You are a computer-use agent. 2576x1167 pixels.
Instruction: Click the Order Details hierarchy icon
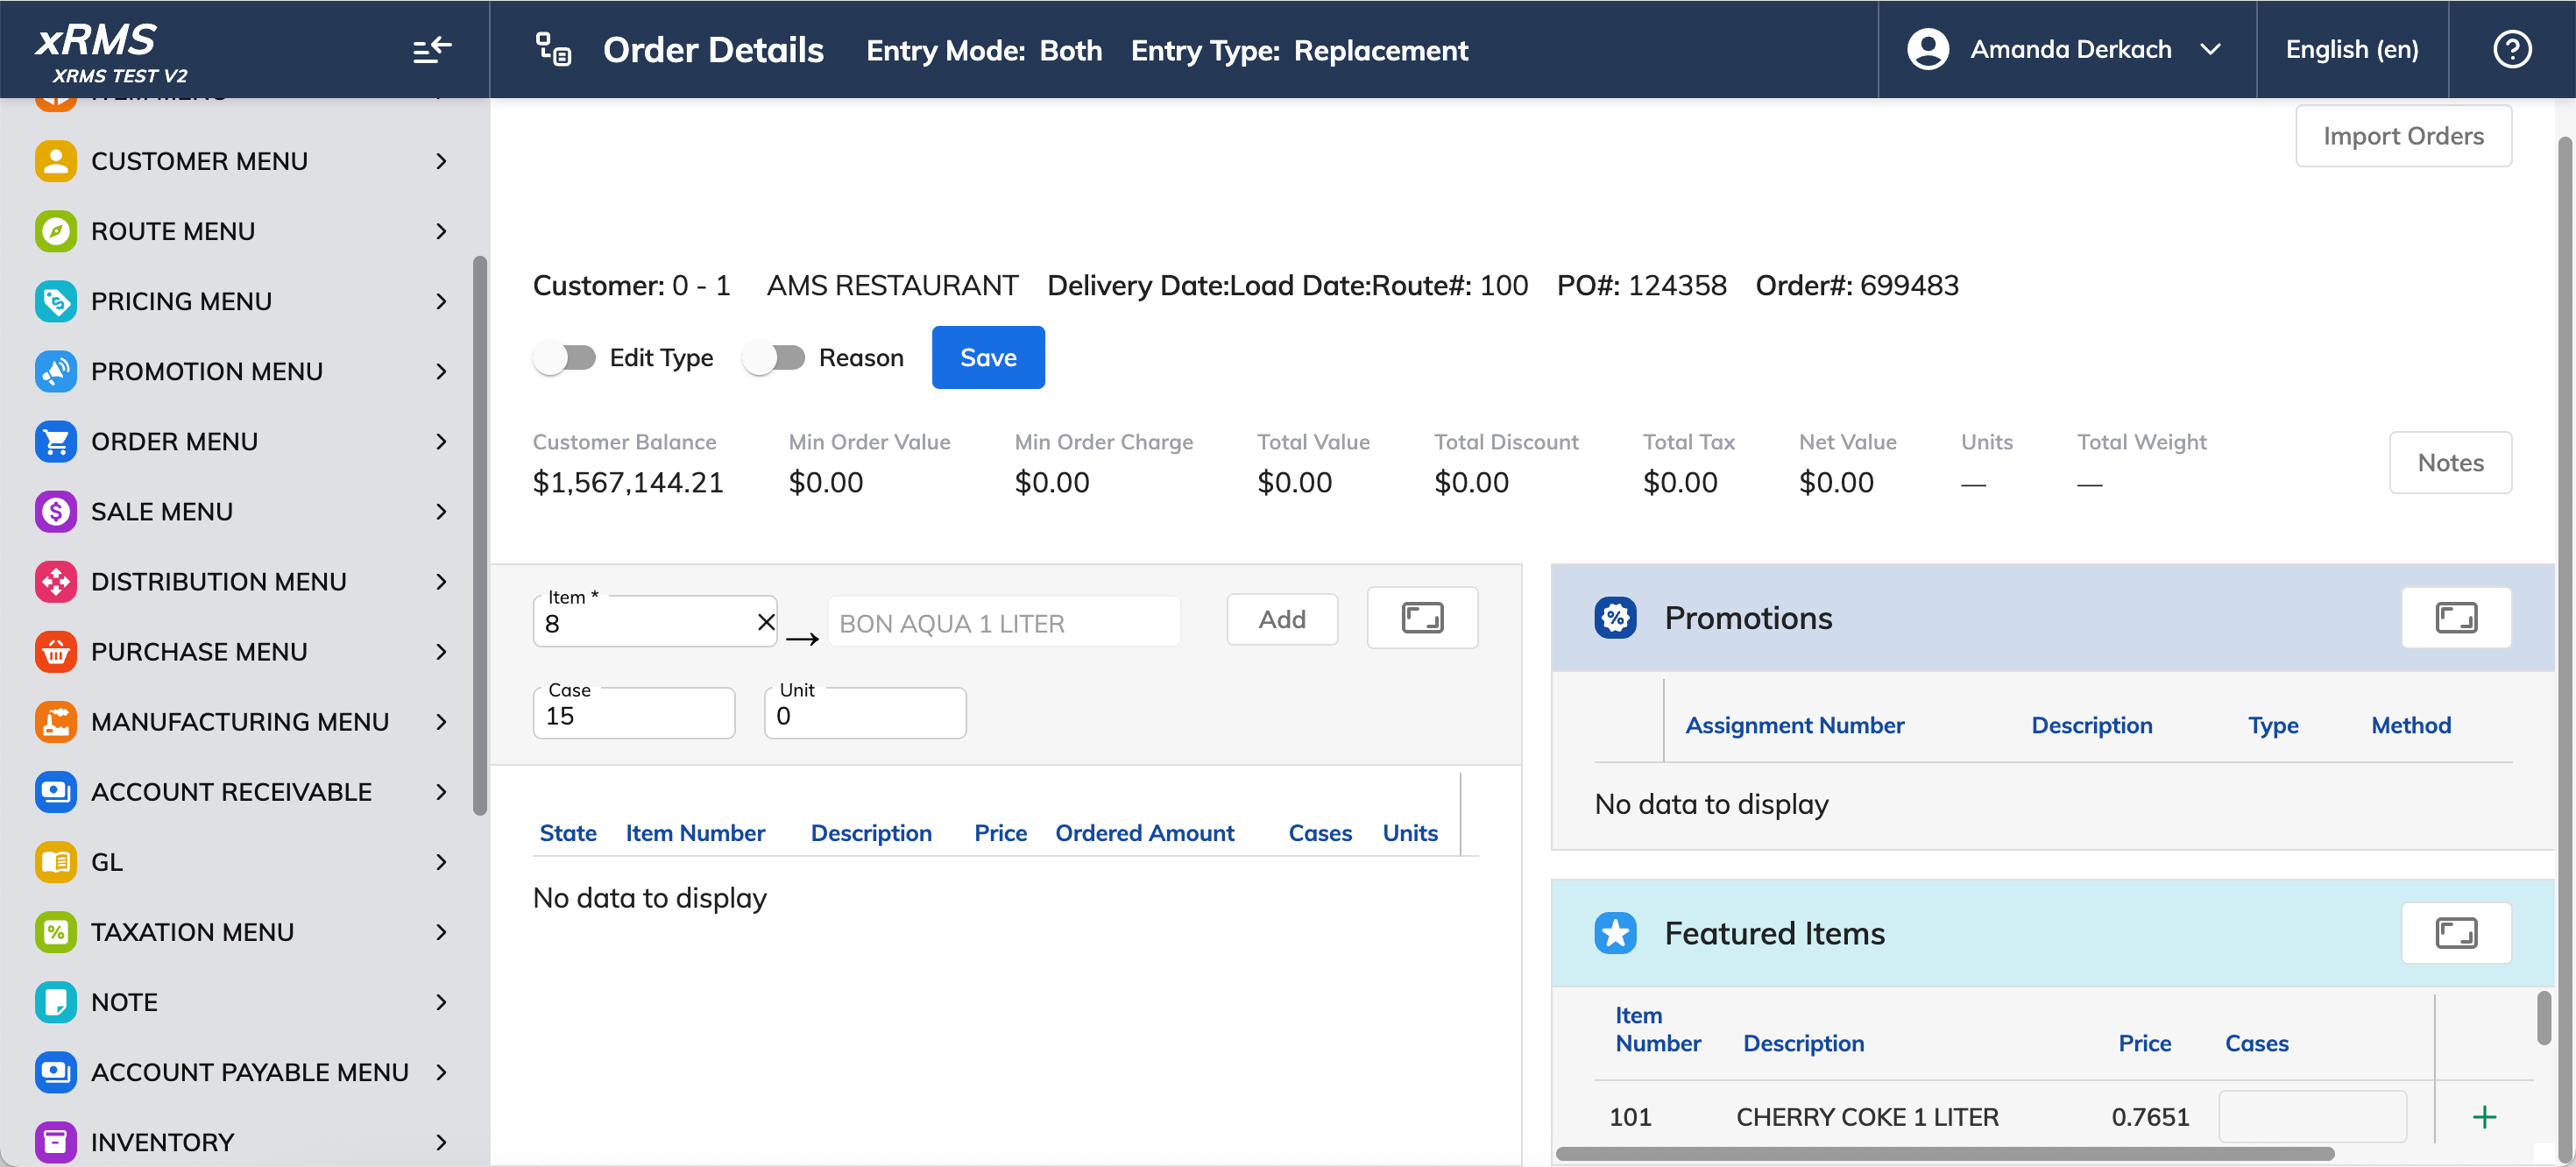(553, 49)
